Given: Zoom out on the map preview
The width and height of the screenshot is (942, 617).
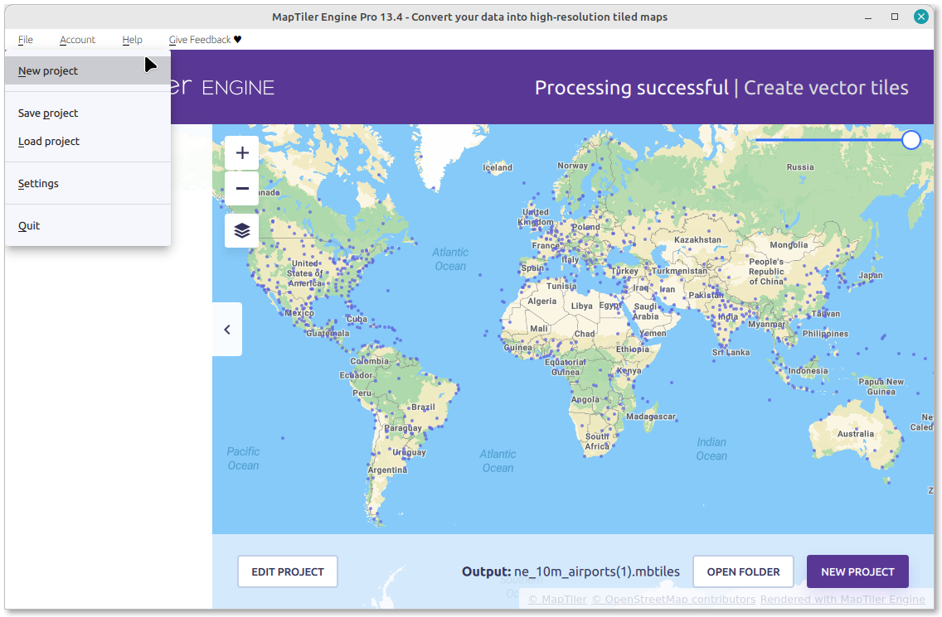Looking at the screenshot, I should pos(242,189).
